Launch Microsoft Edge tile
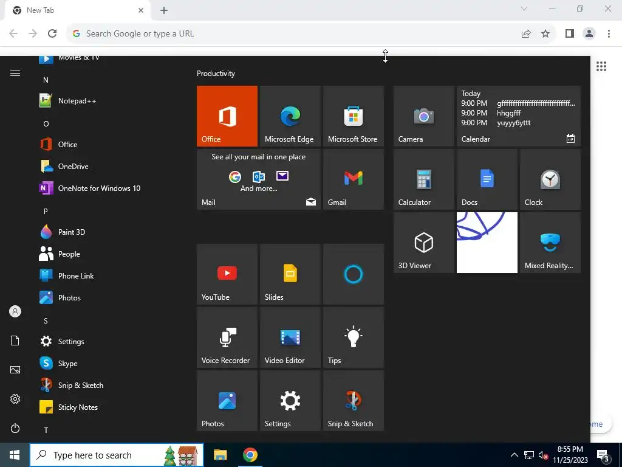The image size is (622, 467). [x=290, y=116]
